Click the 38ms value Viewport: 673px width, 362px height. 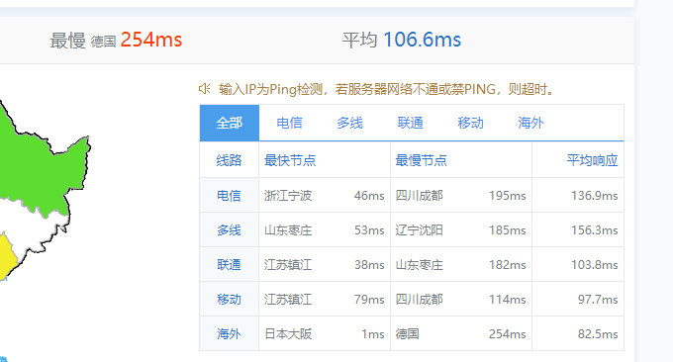tap(369, 265)
